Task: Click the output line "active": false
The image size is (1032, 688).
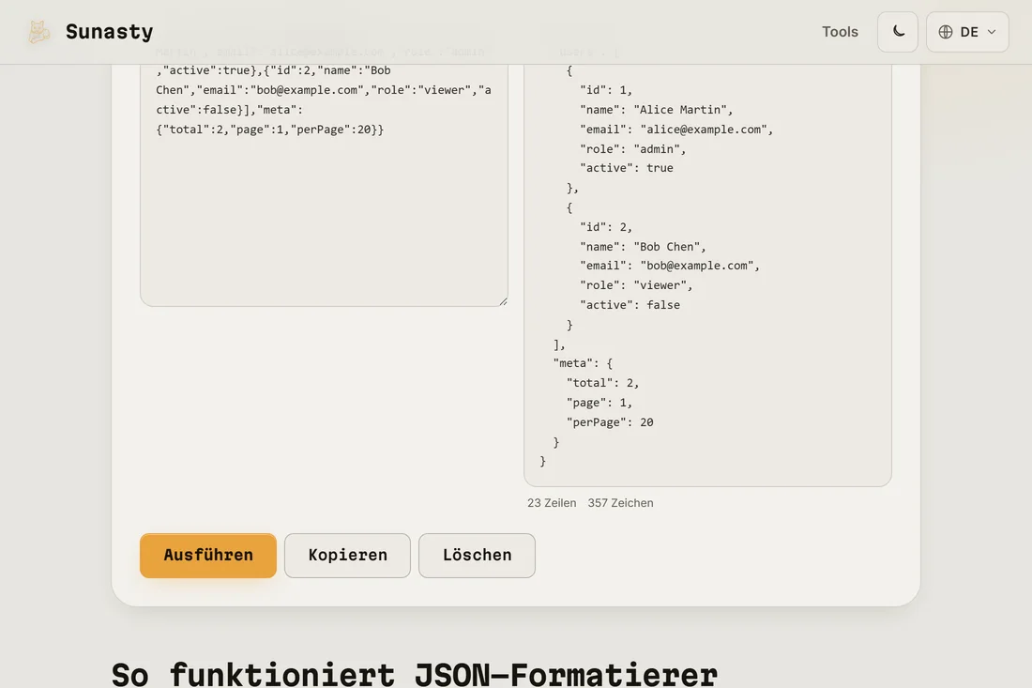Action: pos(630,305)
